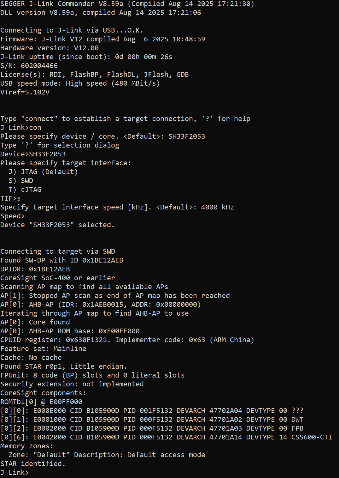Screen dimensions: 339x478
Task: Click the "STAR identified." message
Action: coord(33,463)
